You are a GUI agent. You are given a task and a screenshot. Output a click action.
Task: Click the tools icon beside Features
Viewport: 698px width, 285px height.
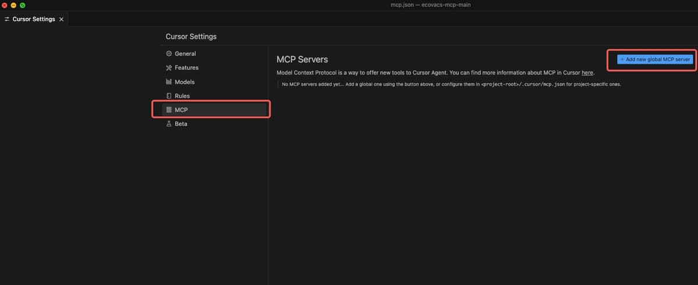pos(169,68)
